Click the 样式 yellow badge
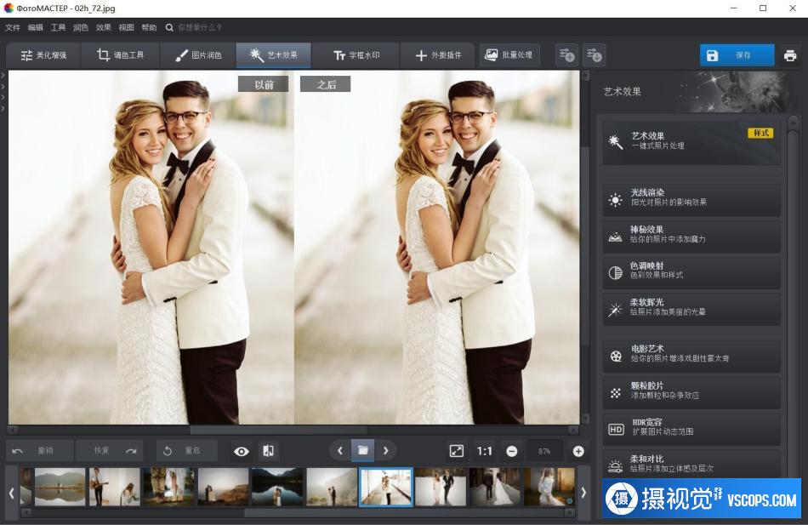 [x=760, y=133]
